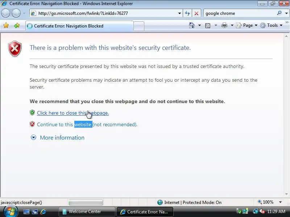The height and width of the screenshot is (217, 290).
Task: Open the Page menu
Action: point(247,25)
